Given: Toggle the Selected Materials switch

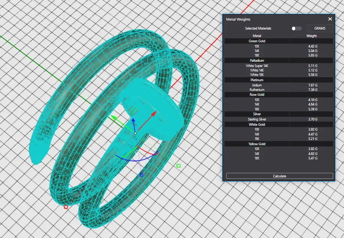Looking at the screenshot, I should (x=296, y=28).
